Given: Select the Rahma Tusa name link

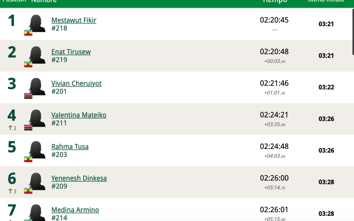Looking at the screenshot, I should pyautogui.click(x=70, y=147).
